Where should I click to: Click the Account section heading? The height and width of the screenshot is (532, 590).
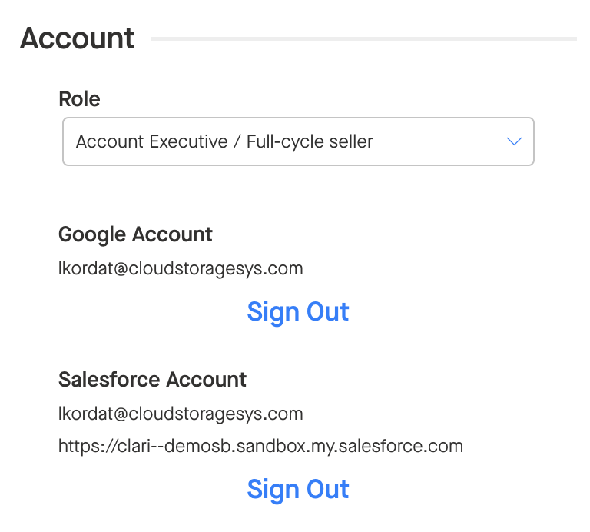coord(77,38)
